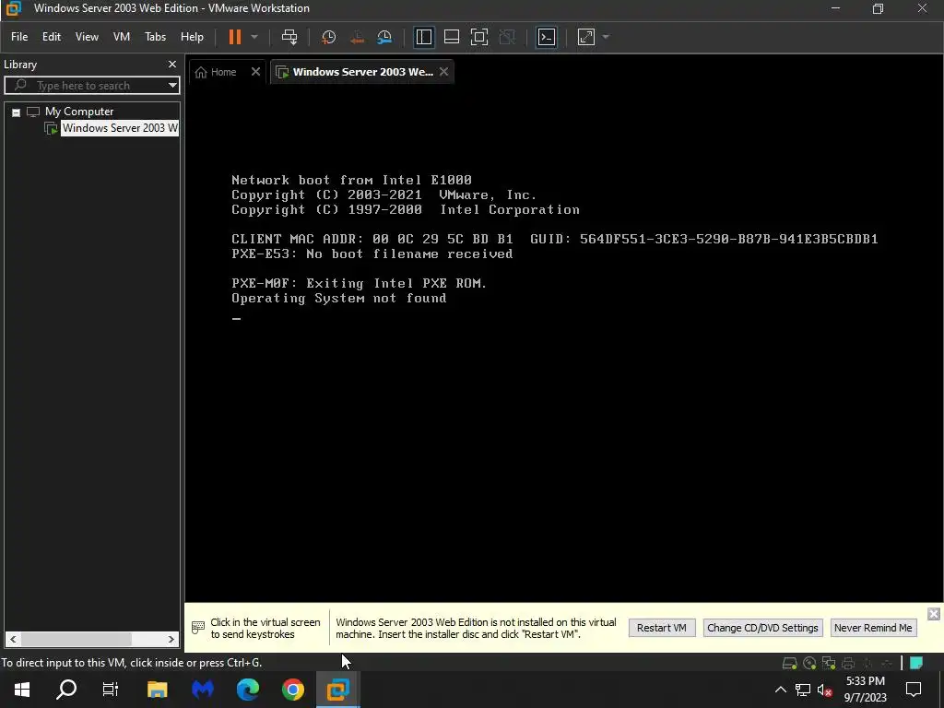Click the muted volume tray icon

[x=825, y=690]
